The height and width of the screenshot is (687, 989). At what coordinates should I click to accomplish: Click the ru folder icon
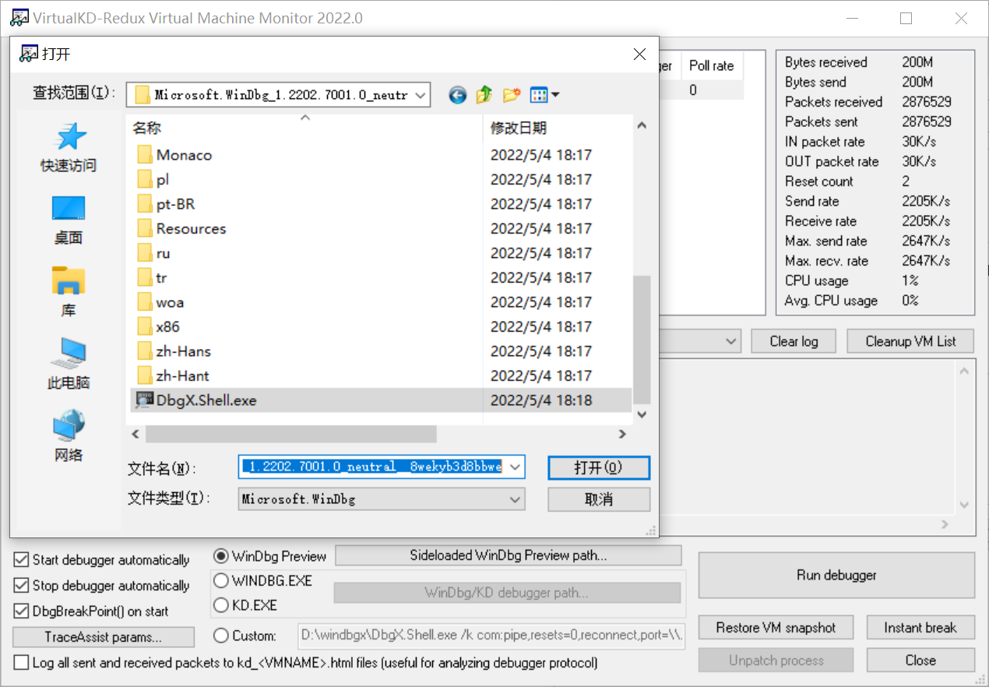[x=144, y=253]
